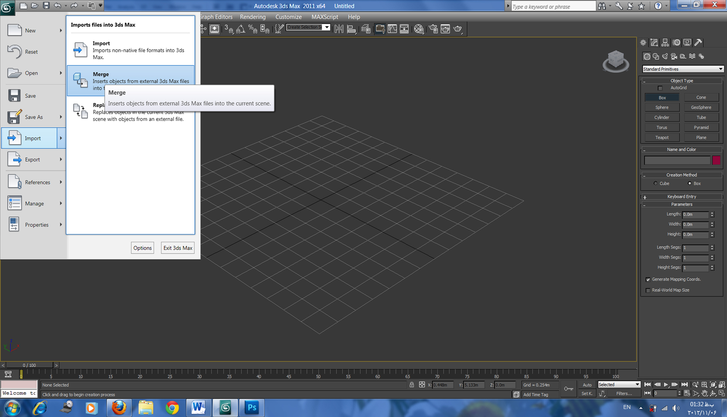The height and width of the screenshot is (417, 727).
Task: Select the Cube creation method
Action: 656,183
